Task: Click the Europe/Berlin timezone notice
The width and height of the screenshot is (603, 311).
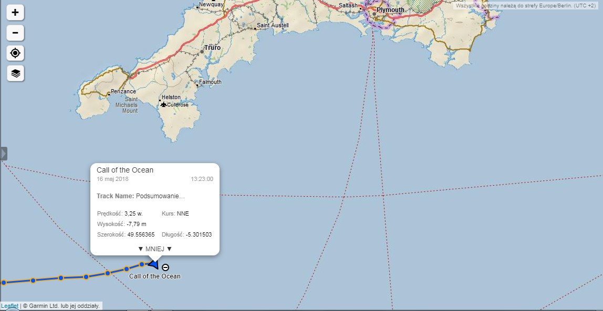Action: pos(526,6)
